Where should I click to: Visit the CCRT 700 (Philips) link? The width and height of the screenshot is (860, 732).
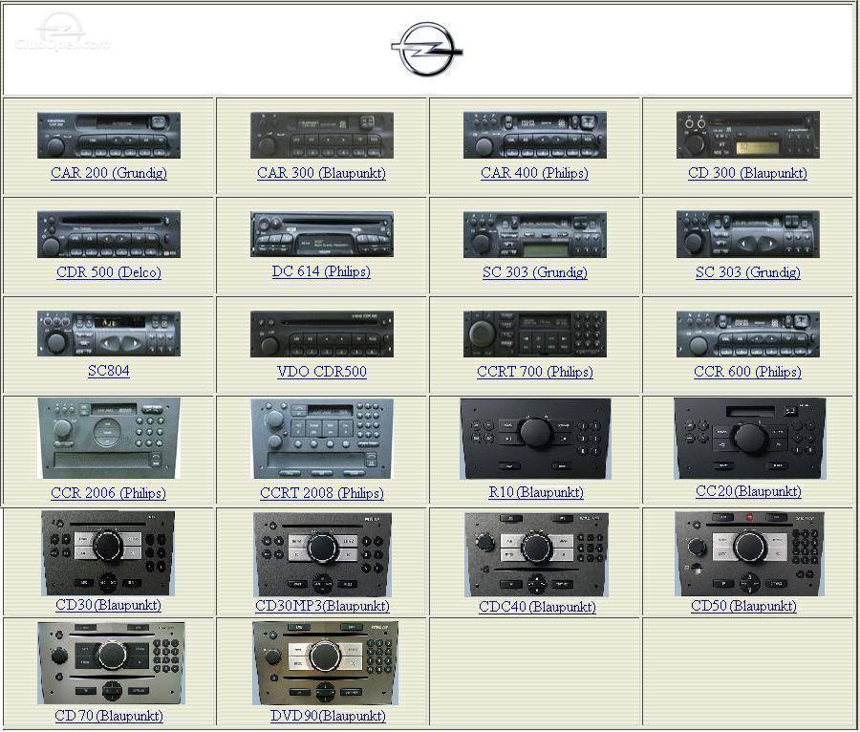click(535, 372)
